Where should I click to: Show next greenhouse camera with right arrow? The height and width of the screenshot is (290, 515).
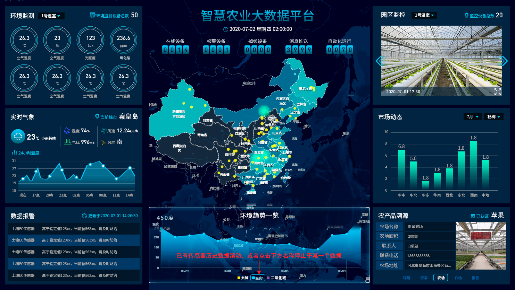504,61
